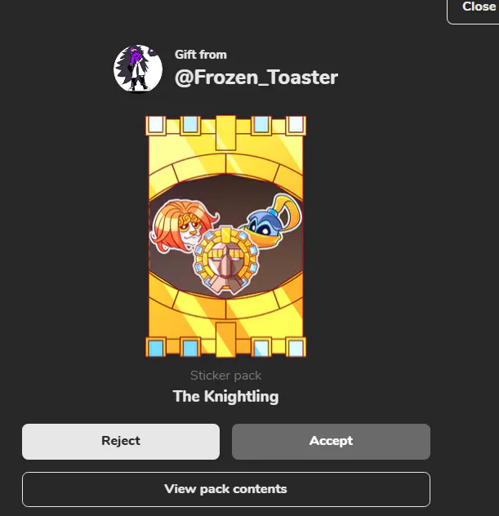
Task: Click The Knightling pack title
Action: click(225, 396)
